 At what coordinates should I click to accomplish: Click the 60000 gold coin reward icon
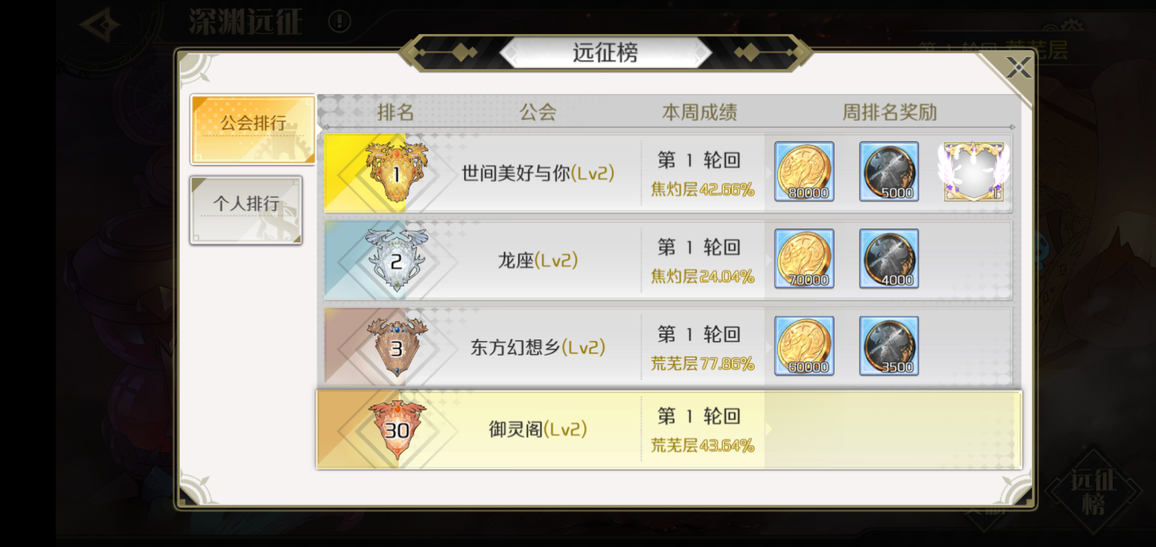click(x=804, y=345)
